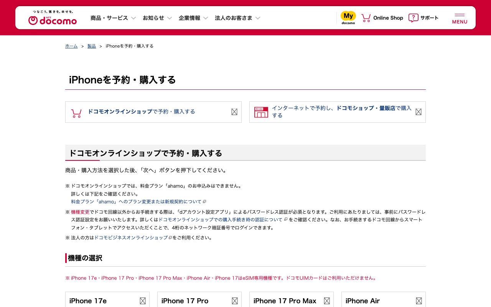Click the red 機種変更 text in the note
Screen dimensions: 491x307
click(x=80, y=212)
